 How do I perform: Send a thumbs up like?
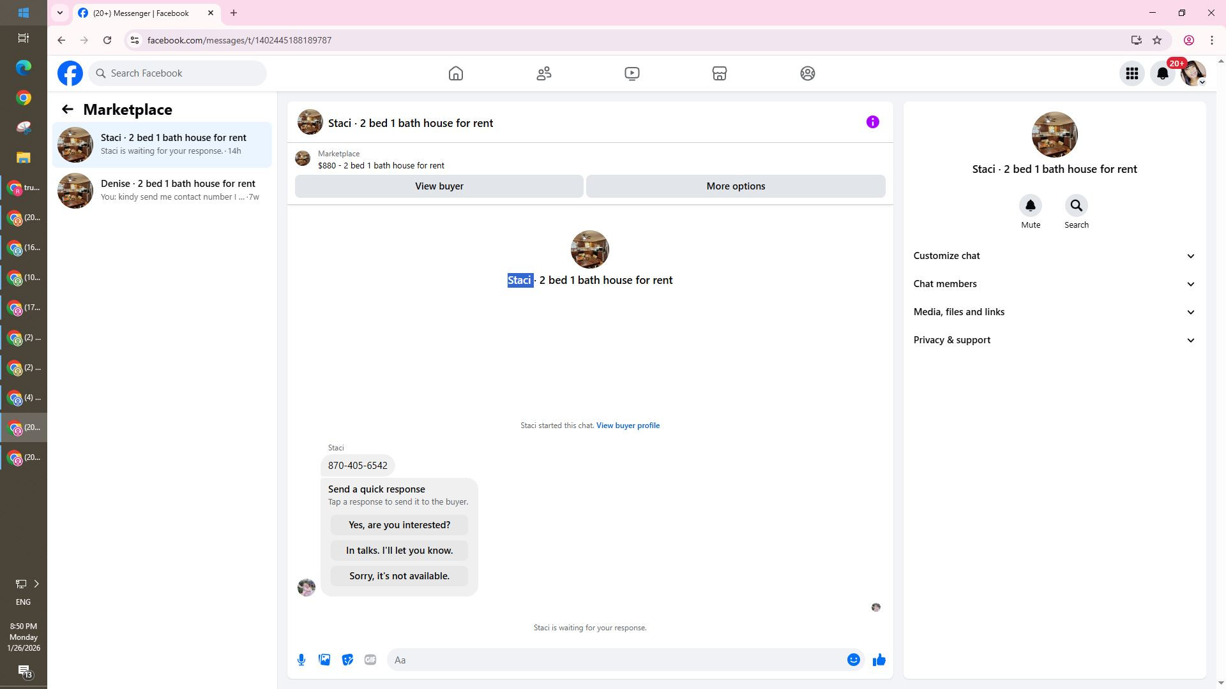coord(879,660)
